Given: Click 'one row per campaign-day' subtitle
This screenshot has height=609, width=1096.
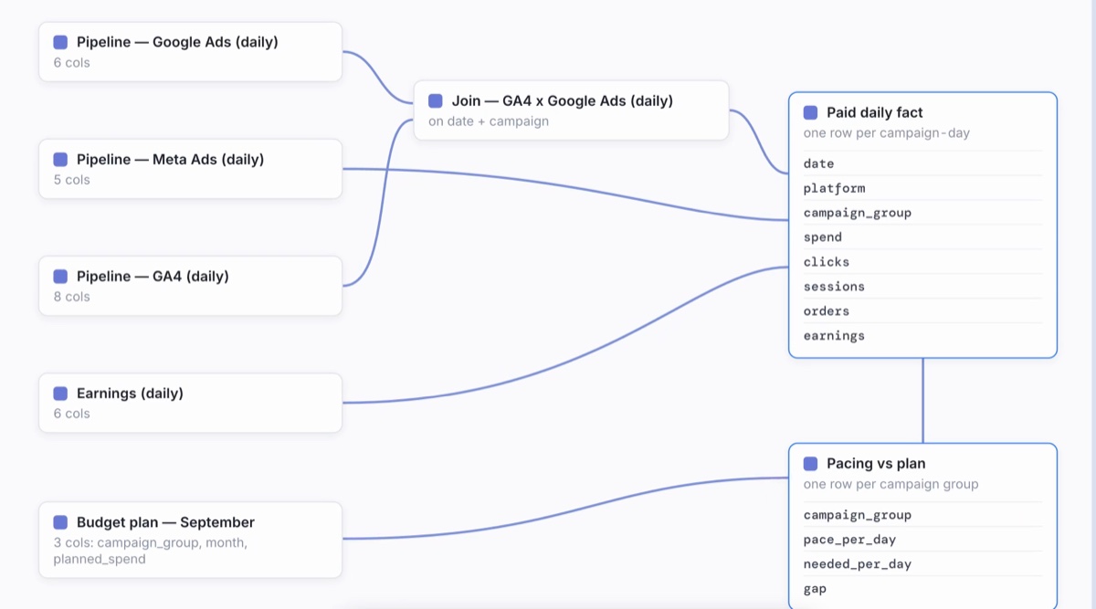Looking at the screenshot, I should tap(887, 133).
